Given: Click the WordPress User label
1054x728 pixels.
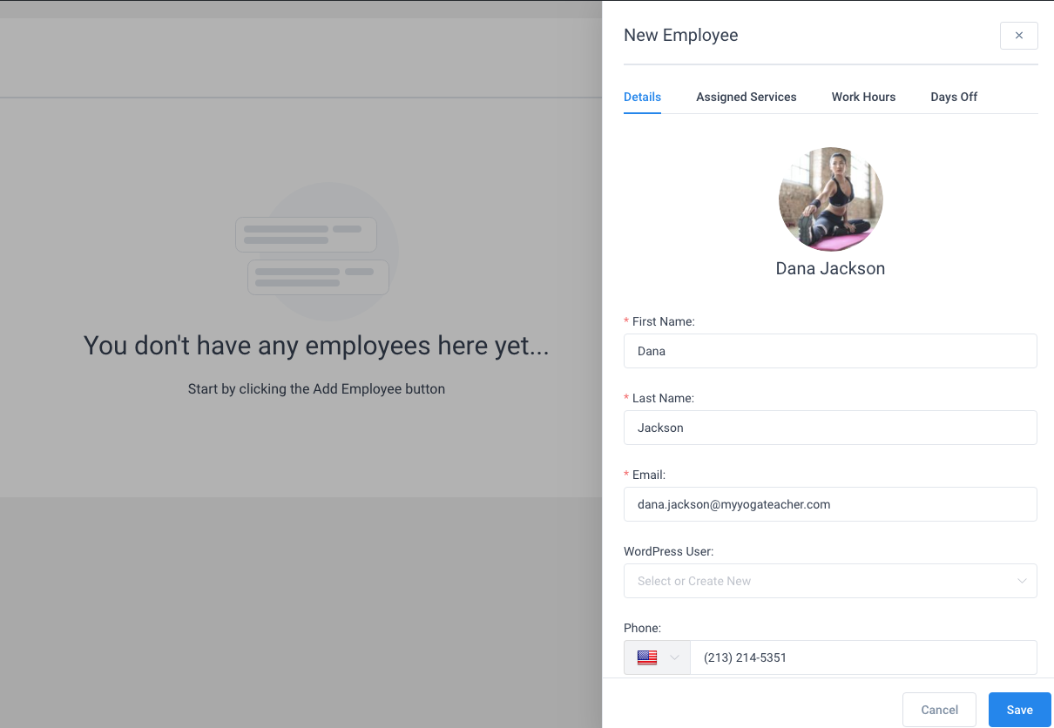Looking at the screenshot, I should (669, 551).
